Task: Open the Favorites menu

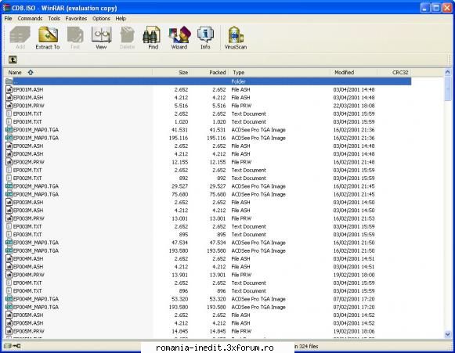Action: (76, 18)
